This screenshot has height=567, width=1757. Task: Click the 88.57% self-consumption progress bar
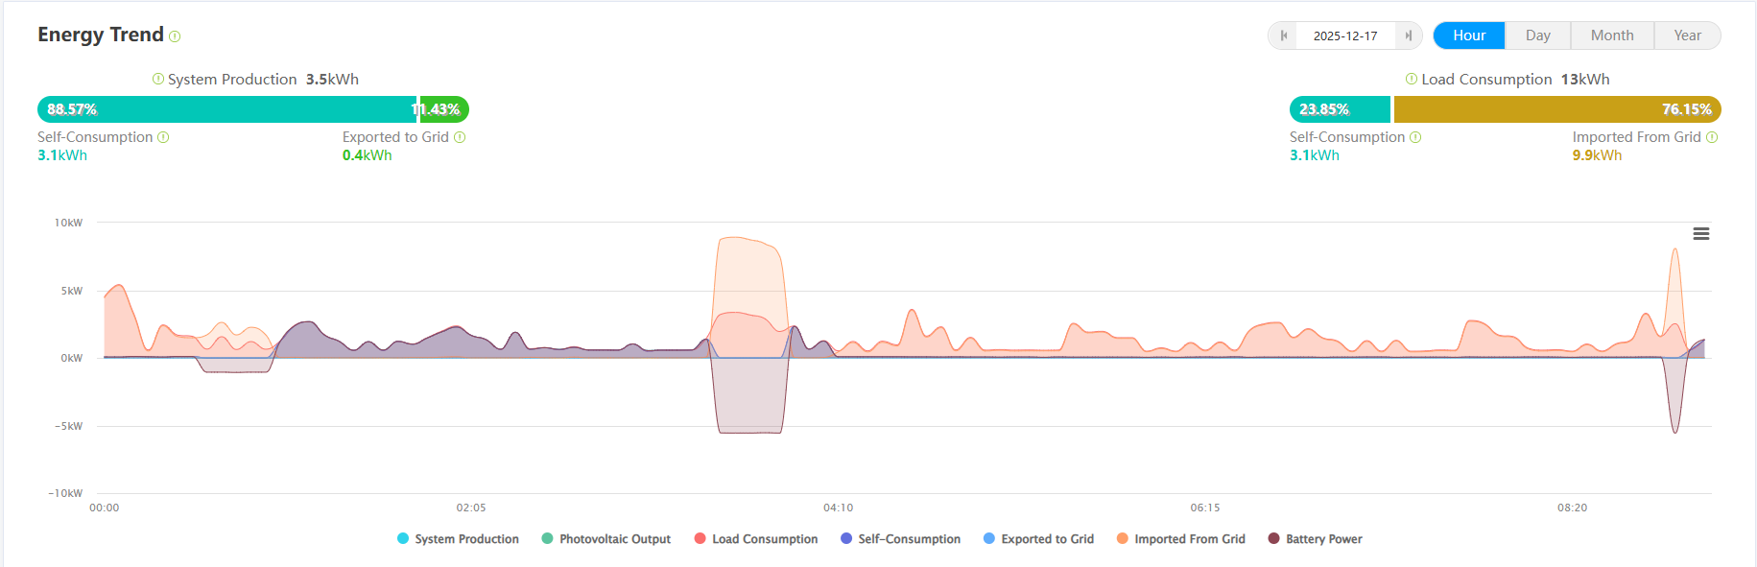click(x=226, y=109)
